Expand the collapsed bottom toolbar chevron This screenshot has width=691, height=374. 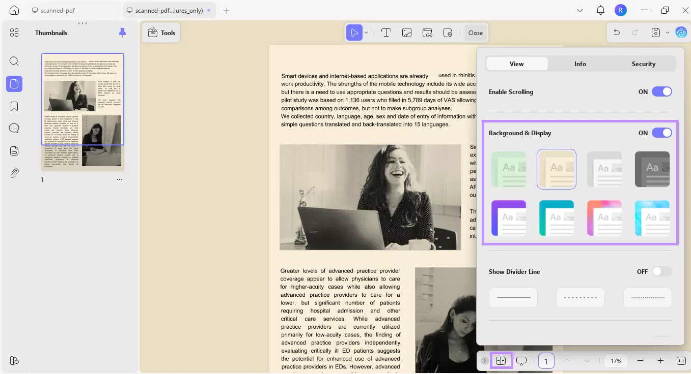484,361
